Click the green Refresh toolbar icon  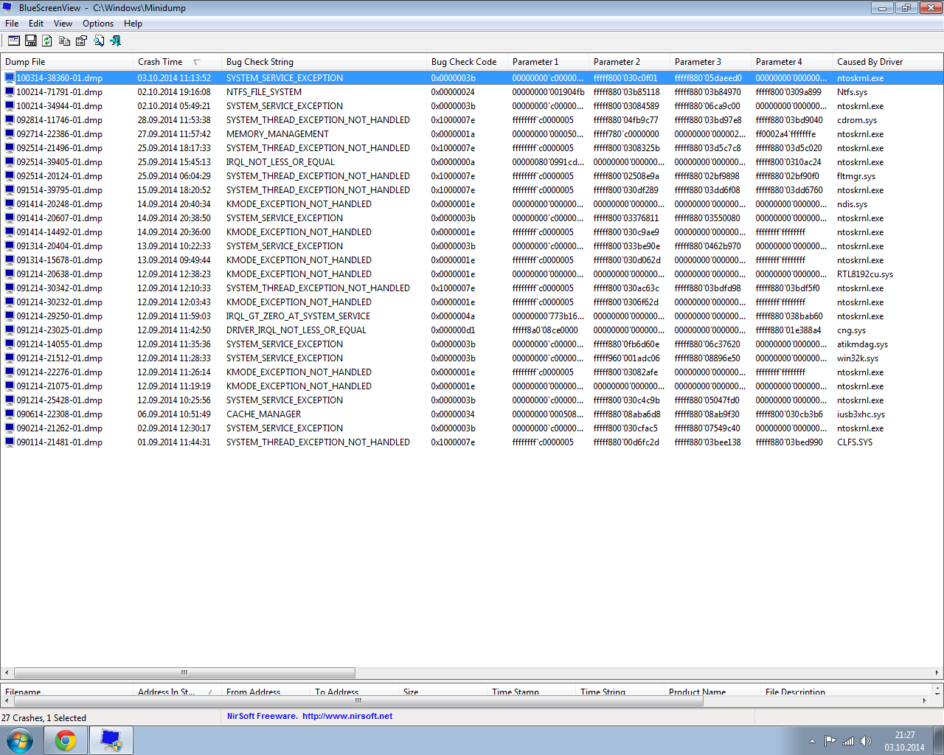[47, 41]
